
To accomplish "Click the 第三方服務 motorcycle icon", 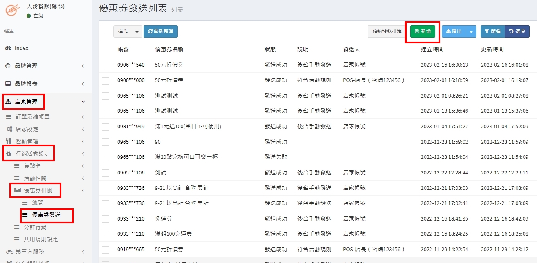I will 9,252.
